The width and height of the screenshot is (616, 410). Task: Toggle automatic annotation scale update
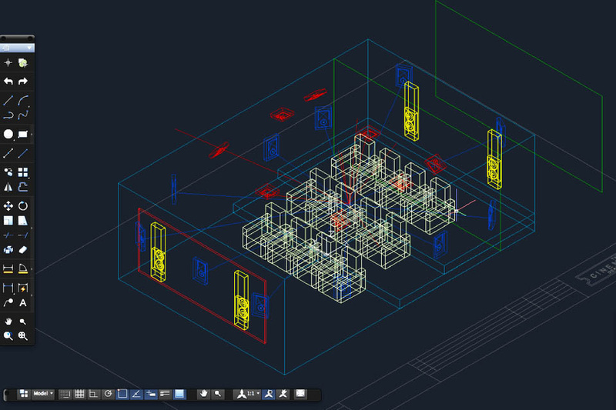click(283, 394)
